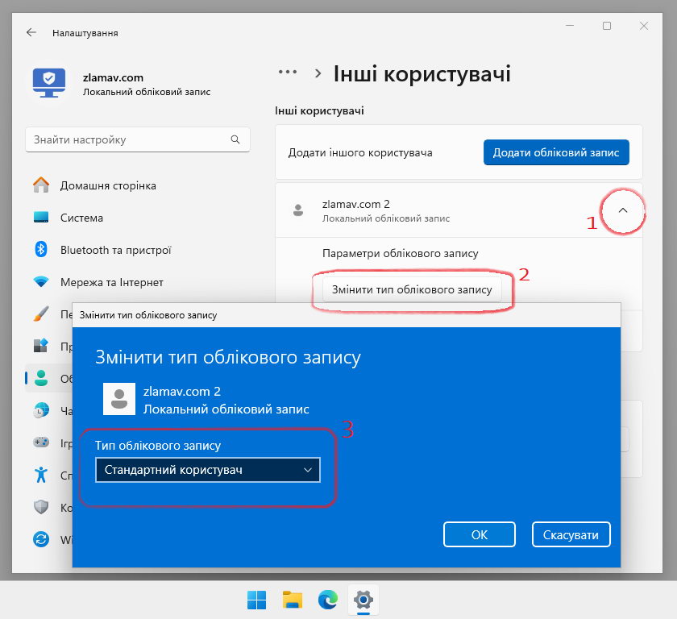Click the Знайти настройку search field
The width and height of the screenshot is (677, 619).
(129, 139)
